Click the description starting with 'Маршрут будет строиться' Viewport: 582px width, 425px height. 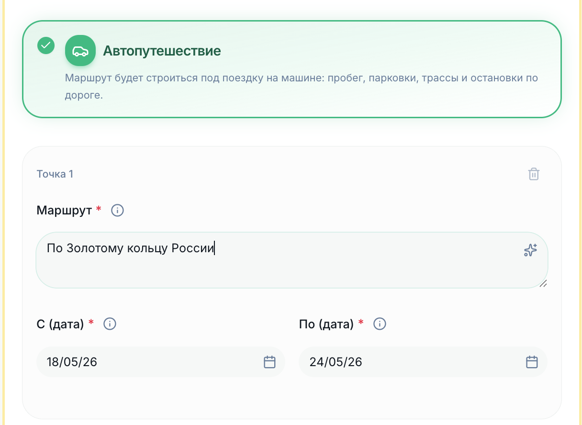coord(302,87)
